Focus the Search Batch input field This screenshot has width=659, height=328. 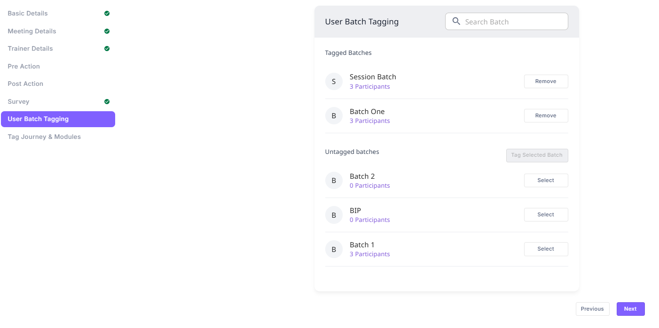point(512,22)
